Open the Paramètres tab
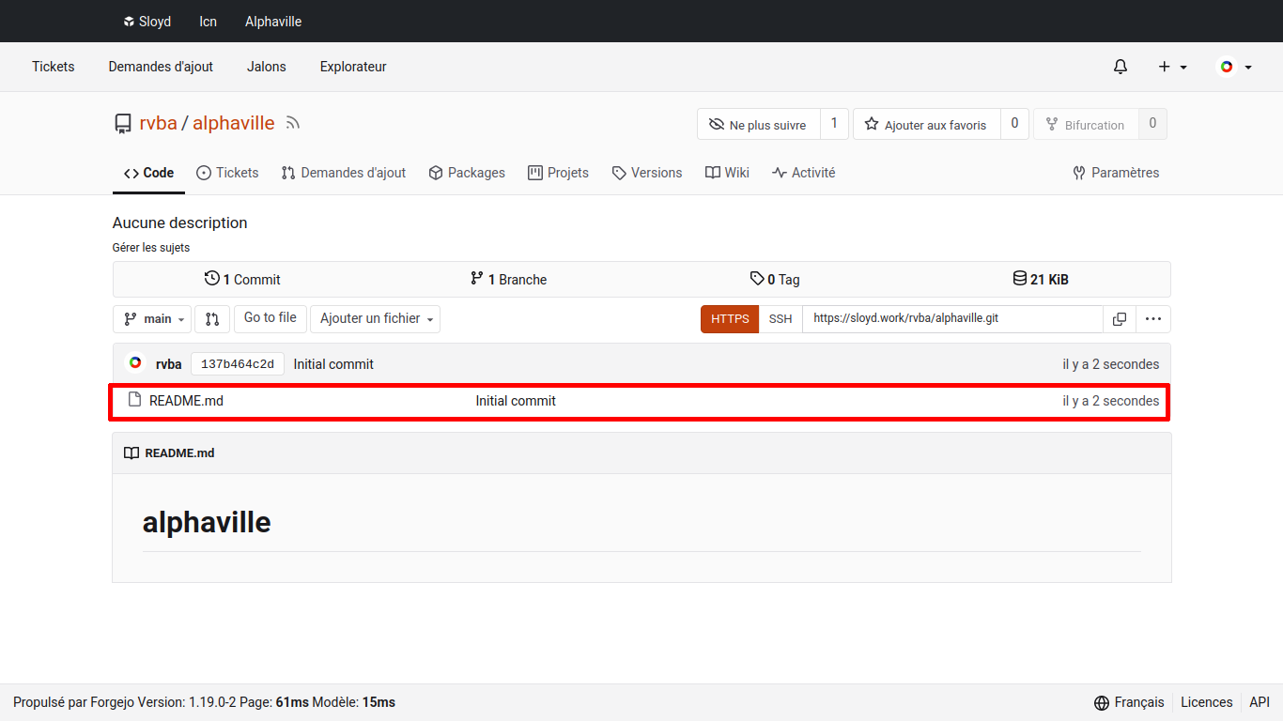1283x721 pixels. pyautogui.click(x=1116, y=173)
